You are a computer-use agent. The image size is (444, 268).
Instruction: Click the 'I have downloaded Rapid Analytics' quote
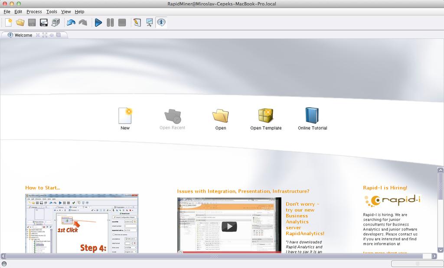pyautogui.click(x=304, y=247)
